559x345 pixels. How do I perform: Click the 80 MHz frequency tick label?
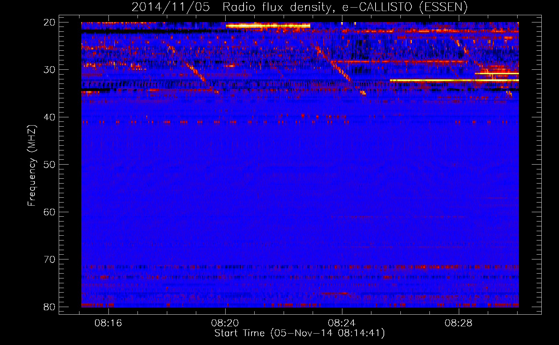(49, 307)
